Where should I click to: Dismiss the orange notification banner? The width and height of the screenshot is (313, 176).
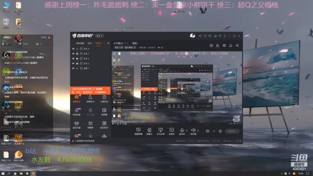coord(108,89)
